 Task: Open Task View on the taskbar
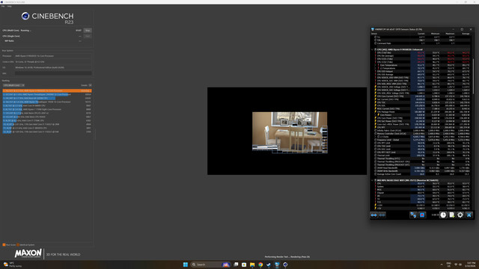pyautogui.click(x=236, y=265)
